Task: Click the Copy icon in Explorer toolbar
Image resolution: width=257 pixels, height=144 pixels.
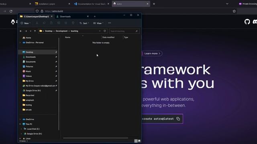Action: pyautogui.click(x=44, y=23)
